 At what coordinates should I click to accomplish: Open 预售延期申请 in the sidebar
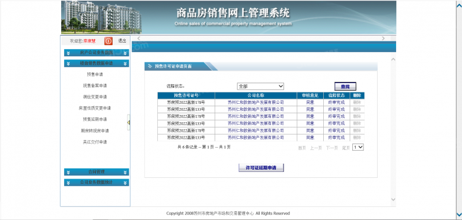tap(95, 119)
